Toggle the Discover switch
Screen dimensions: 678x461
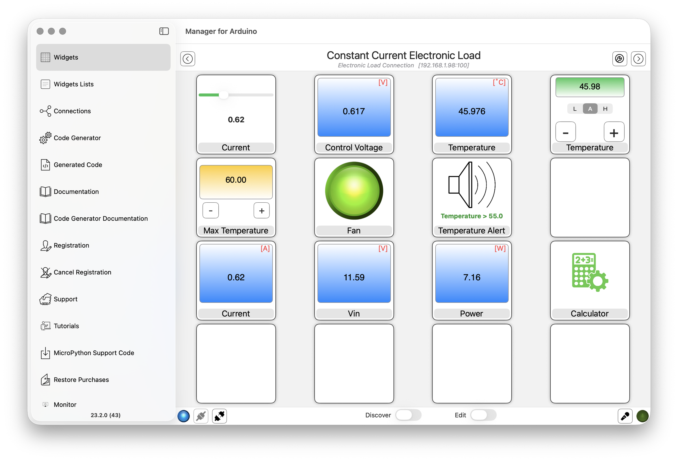[x=408, y=415]
